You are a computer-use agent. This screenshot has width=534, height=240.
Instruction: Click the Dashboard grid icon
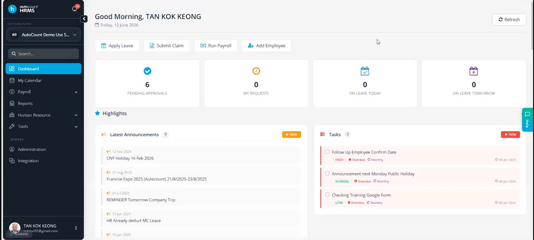(12, 69)
